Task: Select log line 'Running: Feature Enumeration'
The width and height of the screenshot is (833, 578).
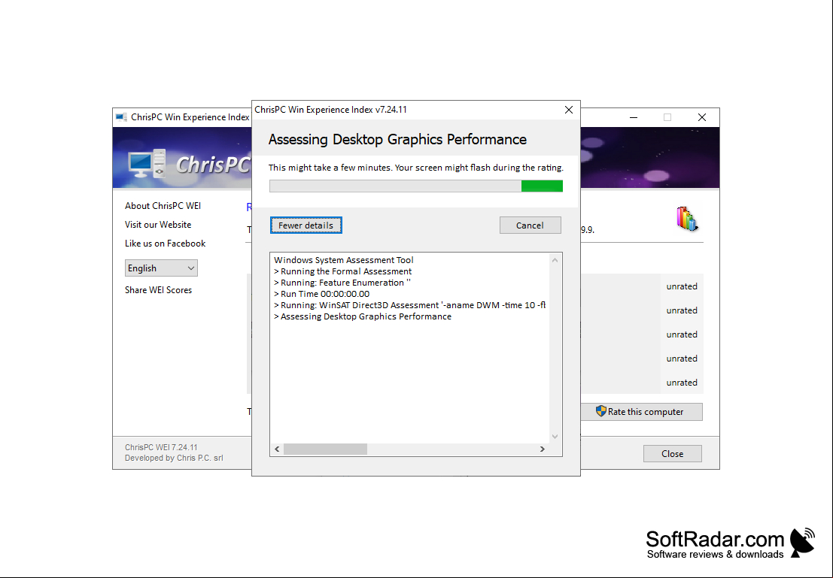Action: tap(342, 283)
